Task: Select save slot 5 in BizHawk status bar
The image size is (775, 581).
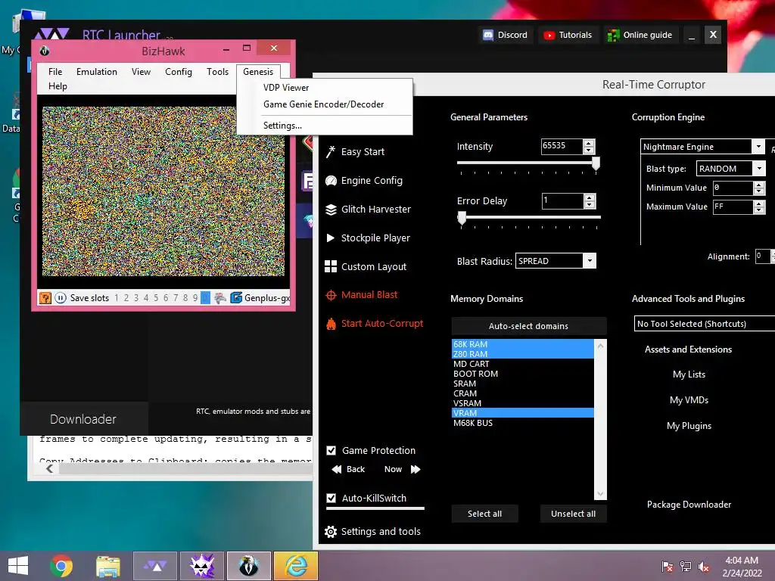Action: tap(156, 298)
